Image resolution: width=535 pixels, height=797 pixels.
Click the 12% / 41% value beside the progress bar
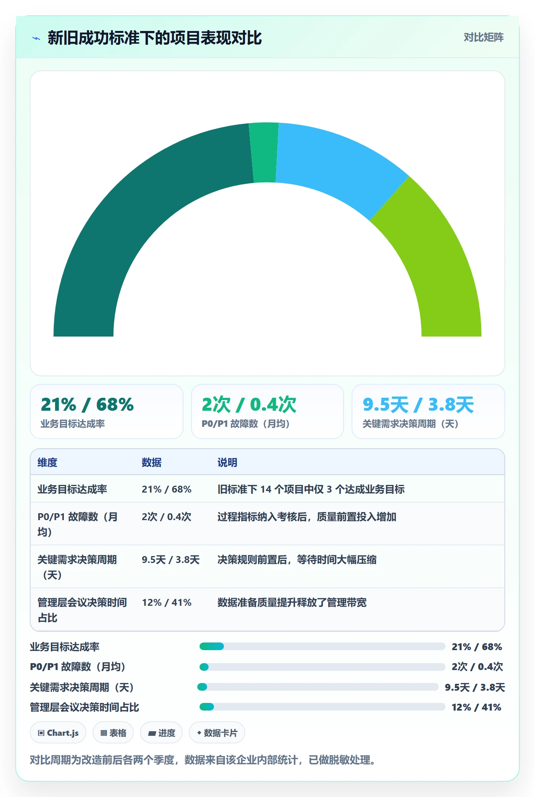tap(476, 707)
